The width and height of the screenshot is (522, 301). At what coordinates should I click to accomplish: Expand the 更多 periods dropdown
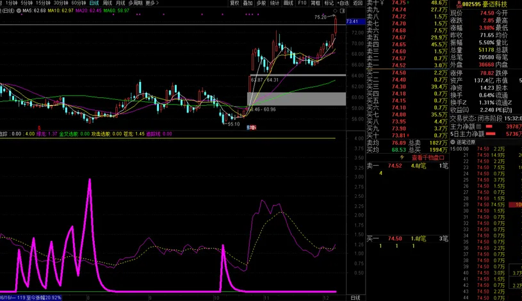coord(151,3)
